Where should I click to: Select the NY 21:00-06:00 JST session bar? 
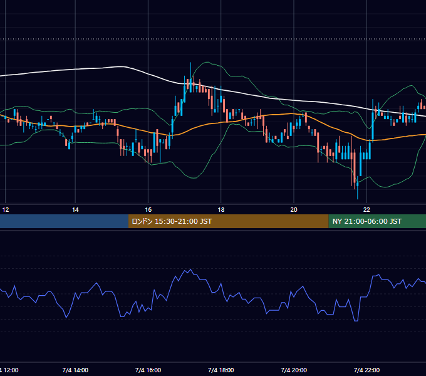tap(377, 221)
